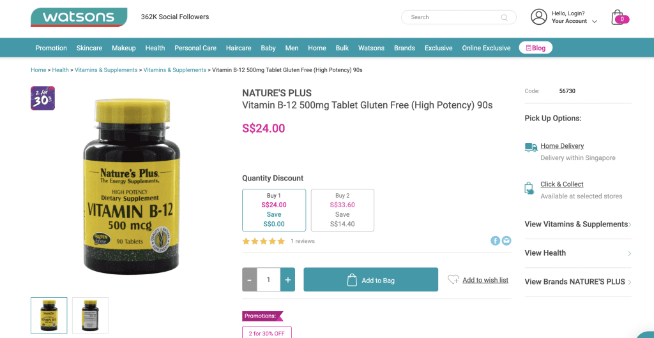The image size is (654, 338).
Task: Click the wish list heart icon
Action: [x=453, y=280]
